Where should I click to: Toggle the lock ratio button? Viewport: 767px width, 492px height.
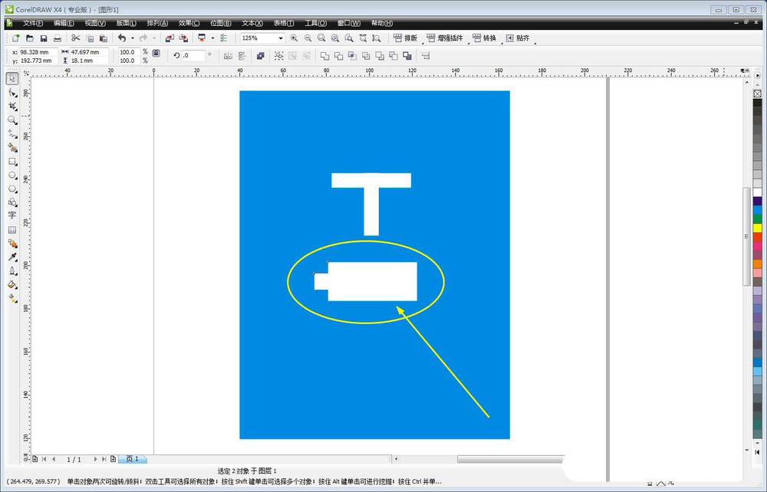click(156, 53)
